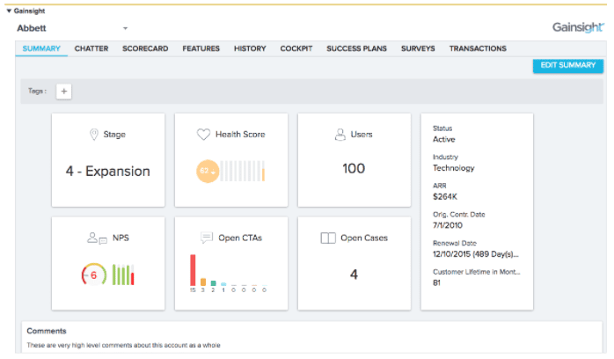614x359 pixels.
Task: Click the orange health score 62 circle
Action: tap(208, 171)
